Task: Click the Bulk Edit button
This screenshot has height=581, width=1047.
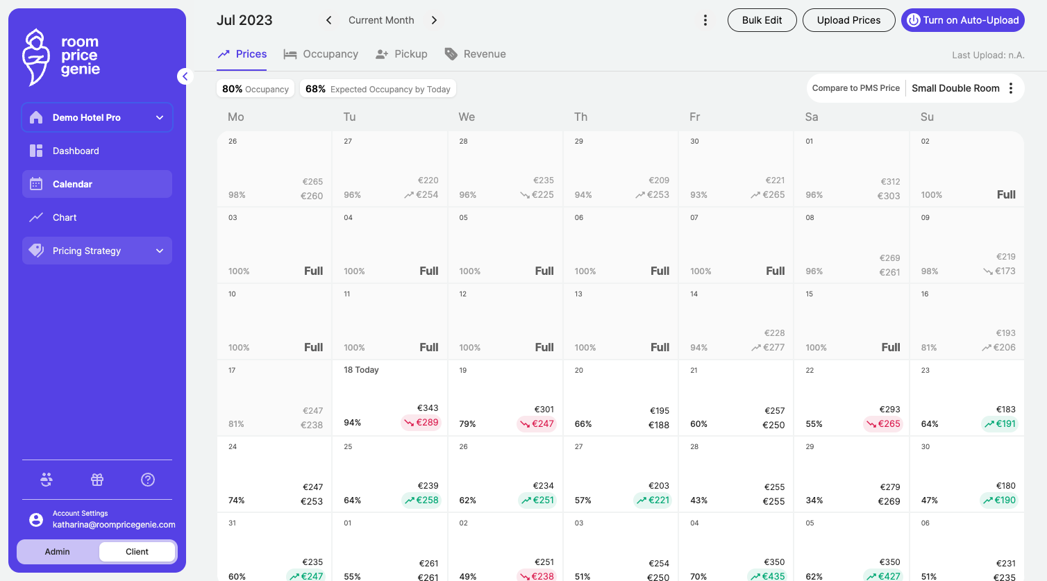Action: click(762, 20)
